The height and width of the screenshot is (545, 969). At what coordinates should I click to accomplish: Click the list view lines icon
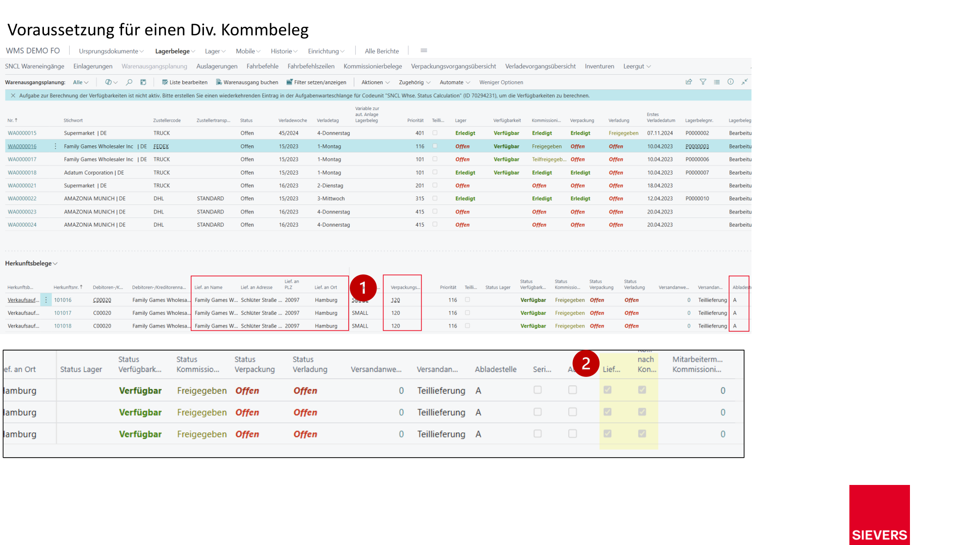click(717, 82)
